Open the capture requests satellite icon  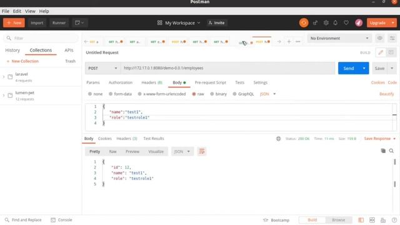click(315, 22)
